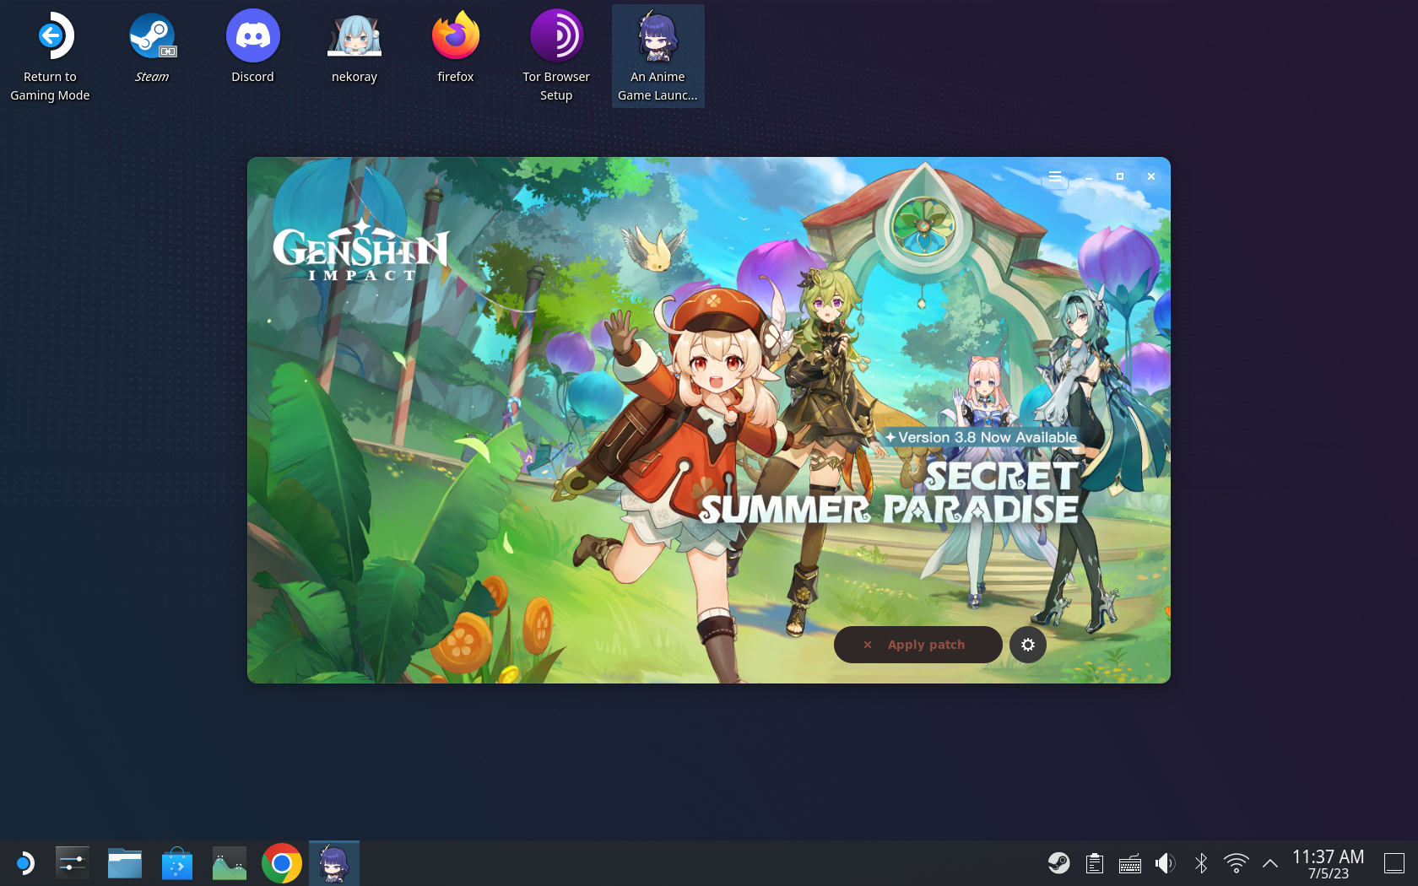Toggle Bluetooth from the system tray
The height and width of the screenshot is (886, 1418).
pos(1201,863)
